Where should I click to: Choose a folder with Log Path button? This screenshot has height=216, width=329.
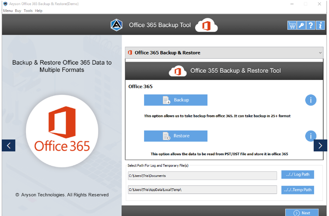click(x=297, y=175)
